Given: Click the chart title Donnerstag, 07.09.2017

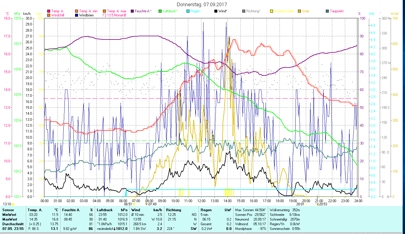Looking at the screenshot, I should pos(202,5).
